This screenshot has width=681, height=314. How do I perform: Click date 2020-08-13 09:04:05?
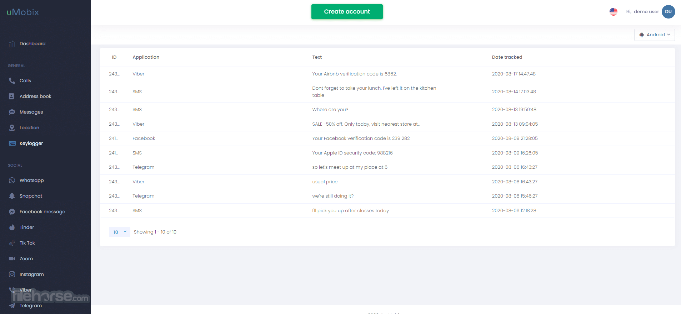pyautogui.click(x=515, y=124)
